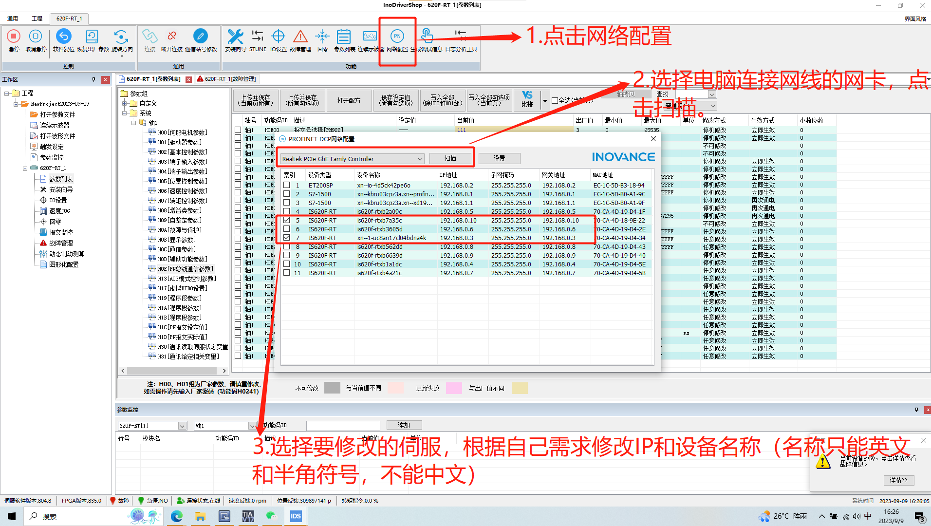This screenshot has height=526, width=931.
Task: Click the 断开连接 disconnect icon
Action: [x=171, y=37]
